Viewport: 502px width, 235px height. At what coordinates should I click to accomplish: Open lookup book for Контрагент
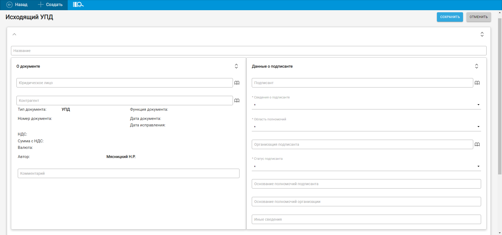point(237,101)
